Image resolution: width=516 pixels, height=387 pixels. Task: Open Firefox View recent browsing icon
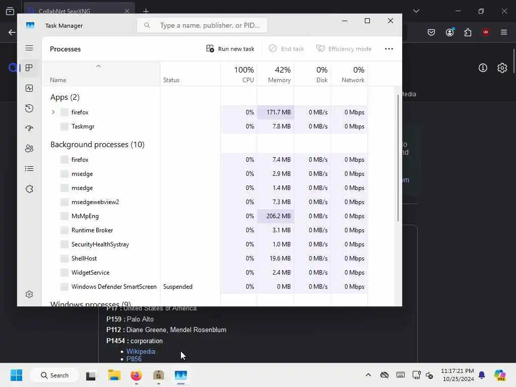10,11
